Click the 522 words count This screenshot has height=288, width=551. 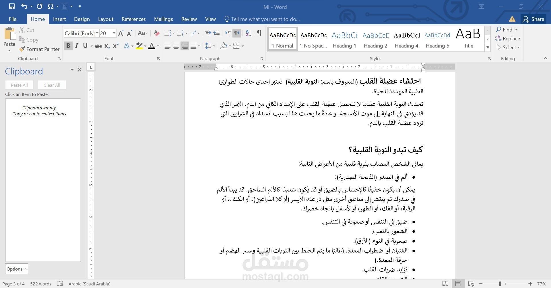pos(41,284)
